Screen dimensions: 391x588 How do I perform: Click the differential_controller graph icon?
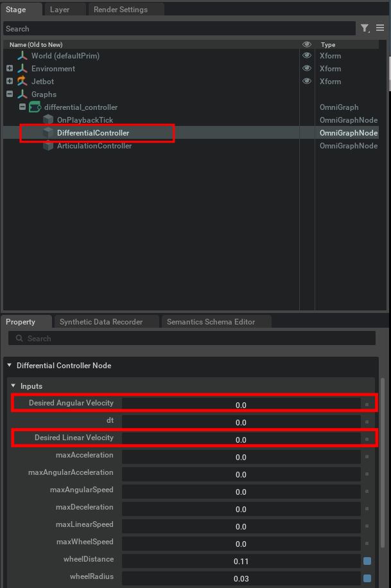point(35,107)
